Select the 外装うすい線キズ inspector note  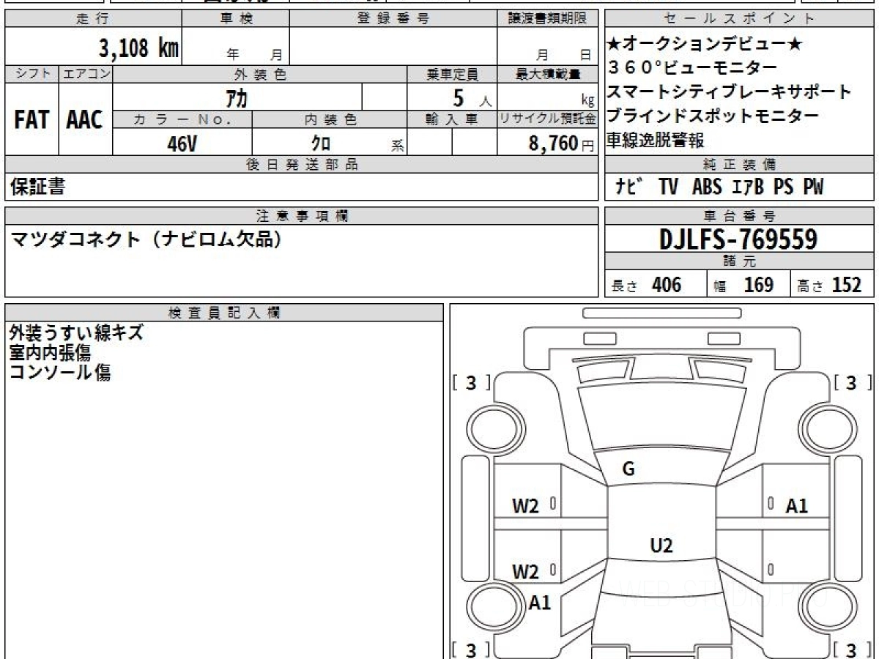[76, 333]
